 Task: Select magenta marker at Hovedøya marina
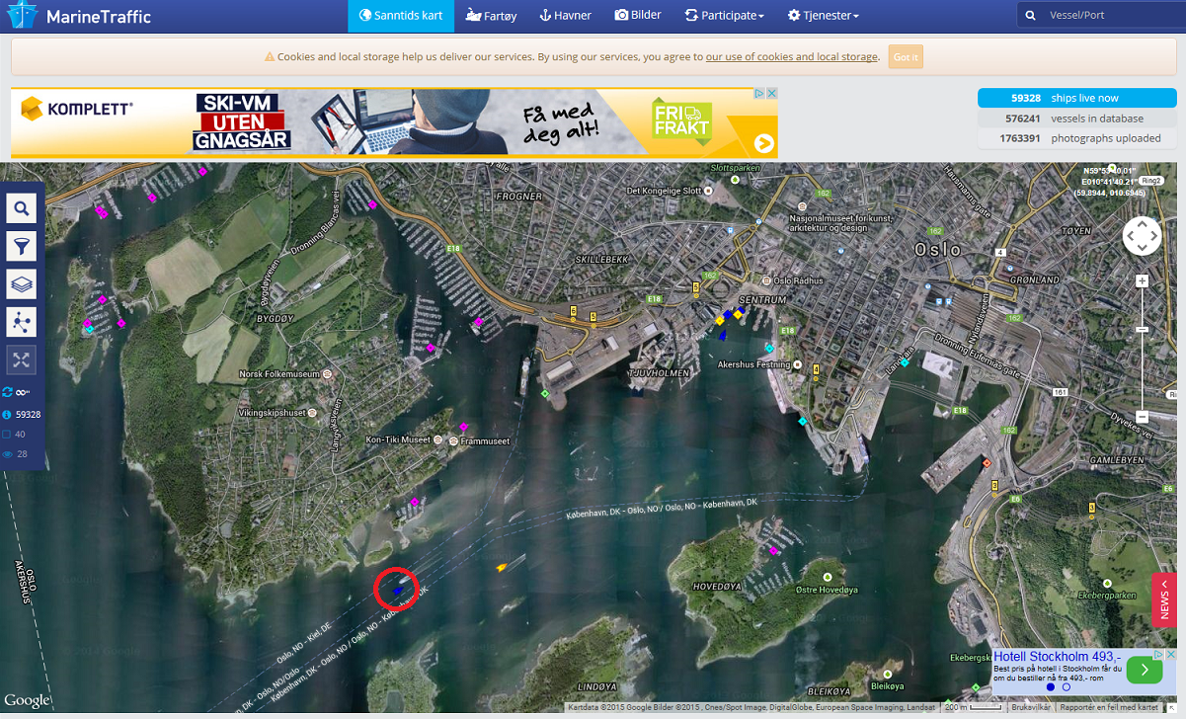point(773,550)
